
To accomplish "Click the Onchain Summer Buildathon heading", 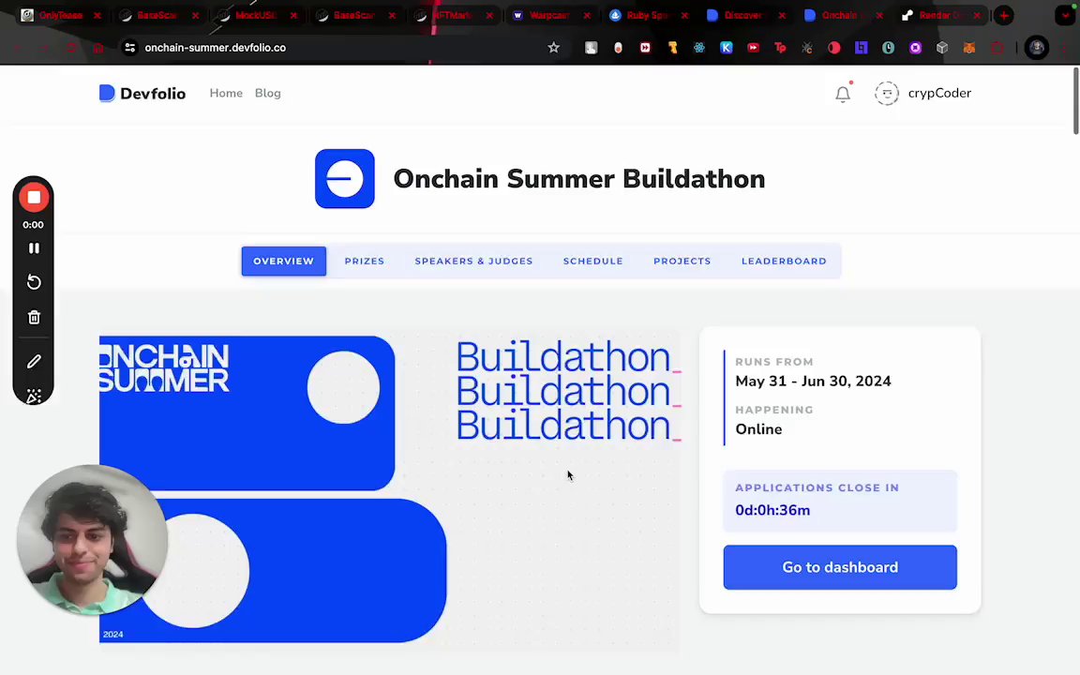I will 579,179.
